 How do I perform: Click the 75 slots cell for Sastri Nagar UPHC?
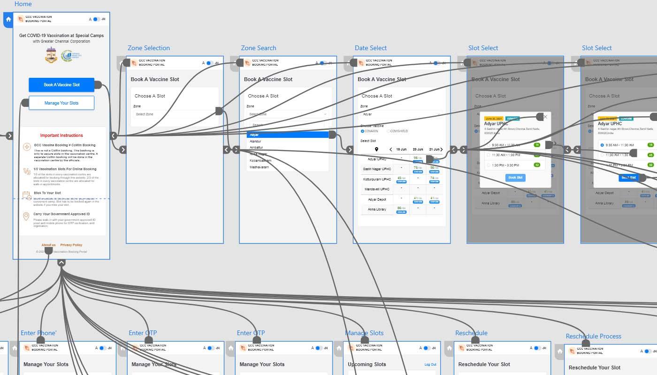[417, 169]
